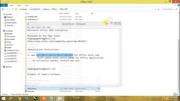Screen dimensions: 180x101
Task: Click the taskbar volume speaker icon
Action: [x=162, y=98]
